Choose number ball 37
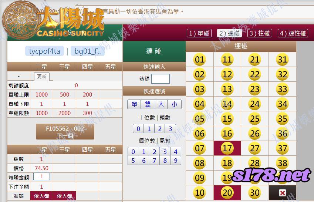Viewport: 314px width, 202px height. [282, 148]
